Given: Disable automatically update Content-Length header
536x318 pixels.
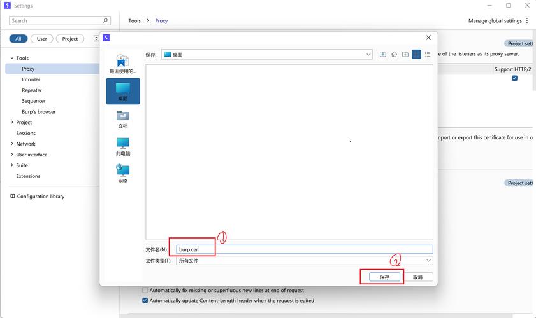Looking at the screenshot, I should [145, 301].
